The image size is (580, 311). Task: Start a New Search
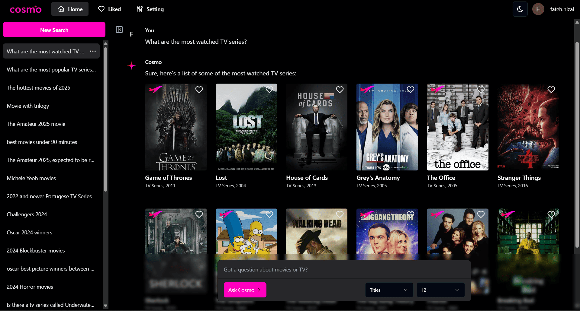point(54,30)
